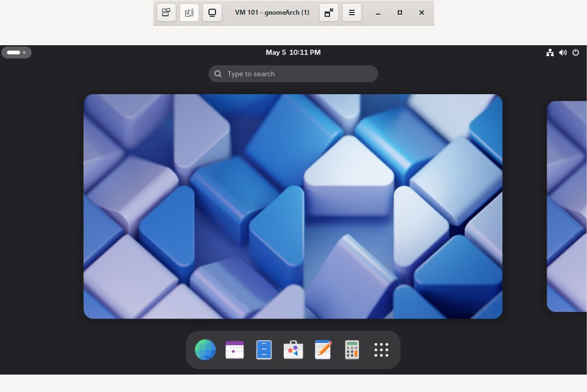Start GNOME Software from the dock

(293, 350)
